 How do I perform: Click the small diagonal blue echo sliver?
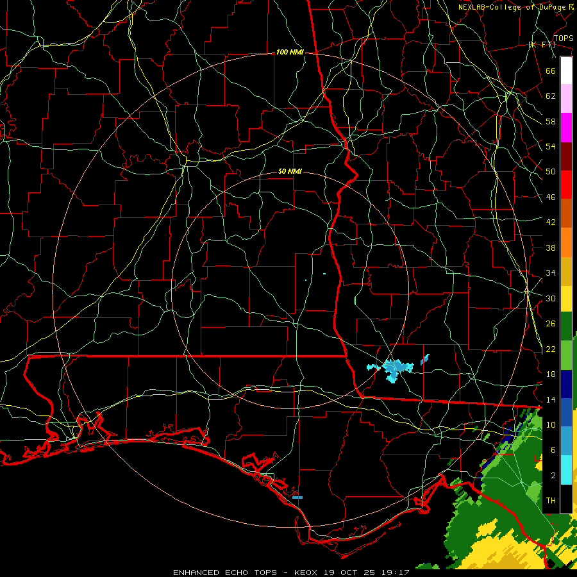coord(425,359)
